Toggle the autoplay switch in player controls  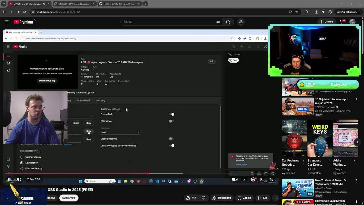235,179
